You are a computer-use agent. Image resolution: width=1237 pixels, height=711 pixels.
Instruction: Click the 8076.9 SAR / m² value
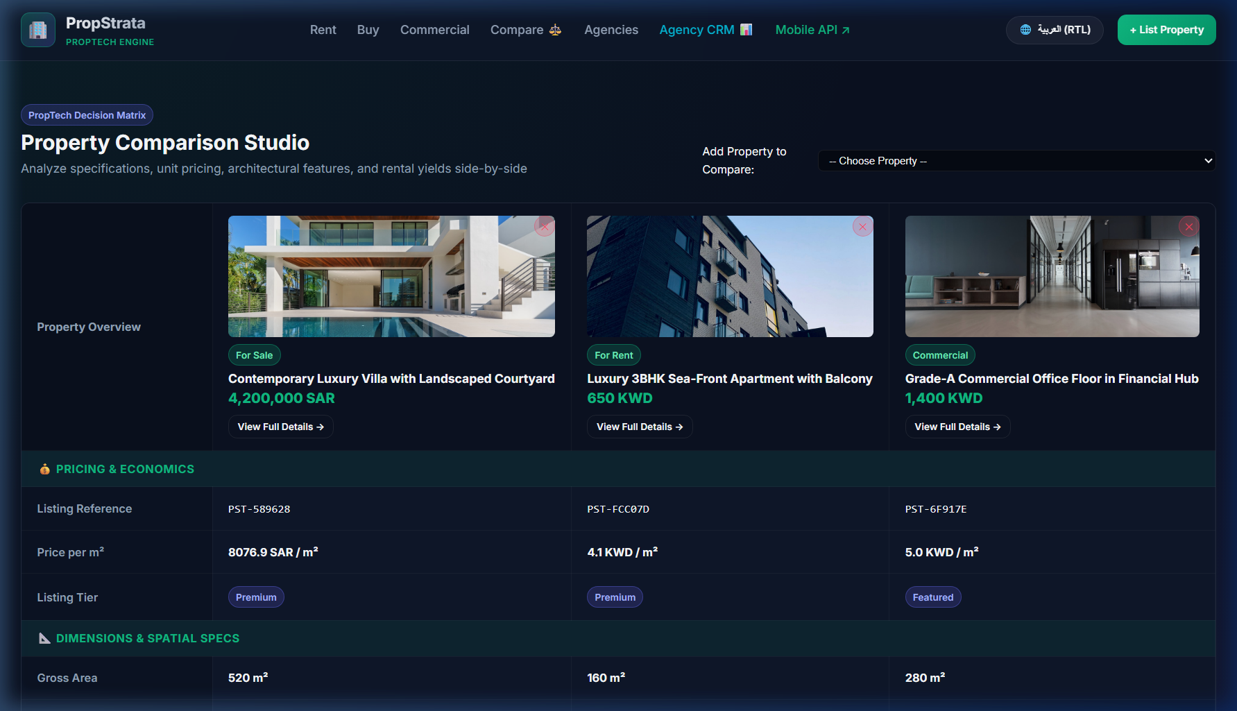coord(273,552)
